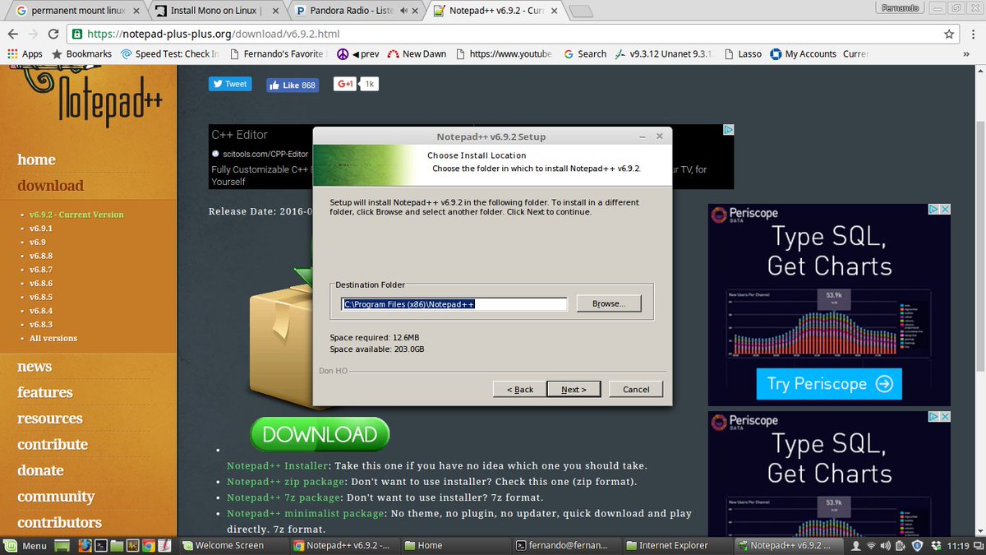Select v6.9.2 - Current Version link
This screenshot has height=555, width=986.
76,215
